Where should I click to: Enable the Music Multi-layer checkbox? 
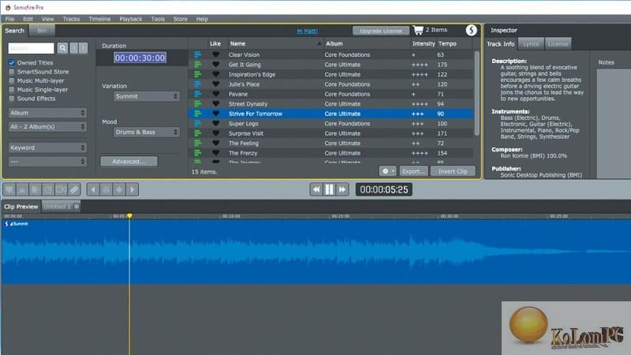point(12,80)
